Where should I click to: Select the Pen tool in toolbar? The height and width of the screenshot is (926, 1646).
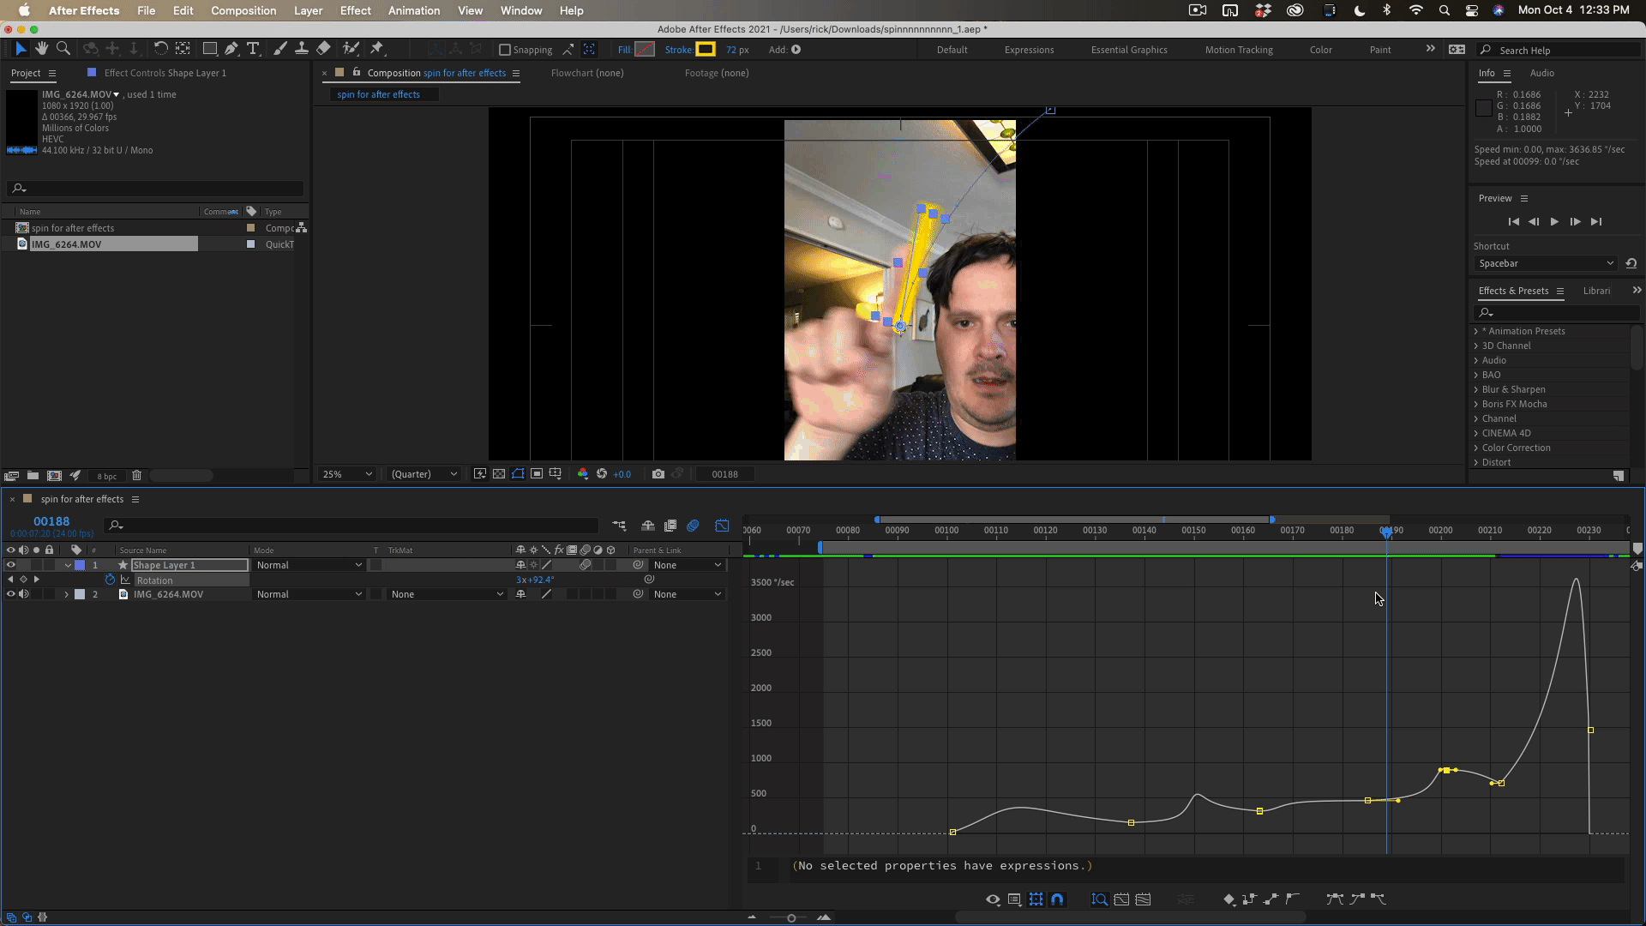231,49
